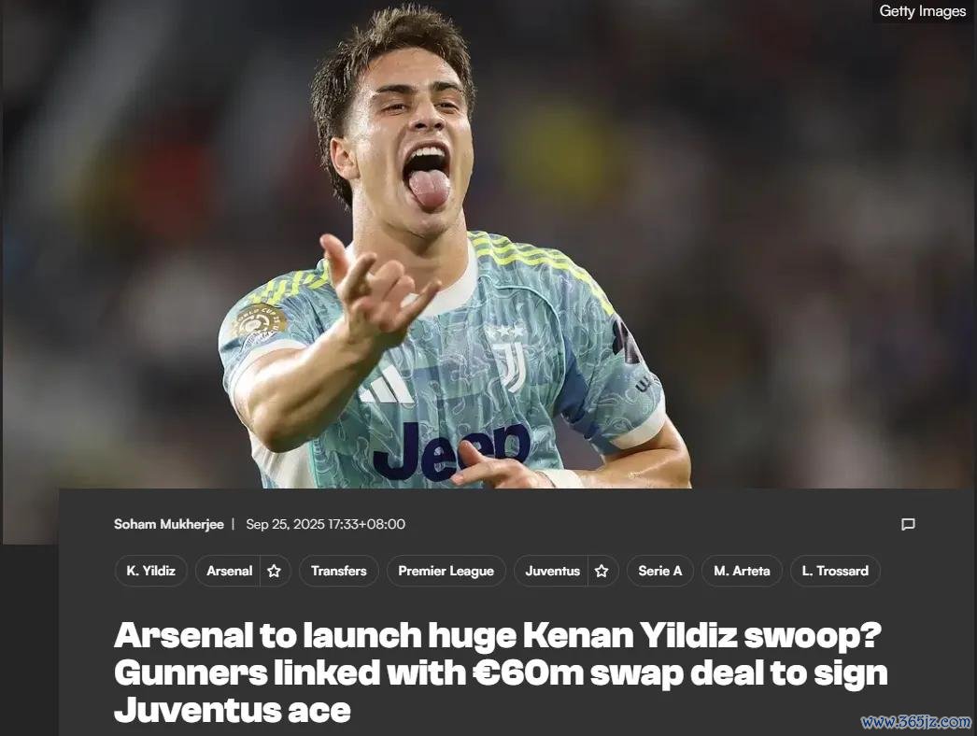
Task: Click the www.365jz.com watermark
Action: tap(916, 722)
